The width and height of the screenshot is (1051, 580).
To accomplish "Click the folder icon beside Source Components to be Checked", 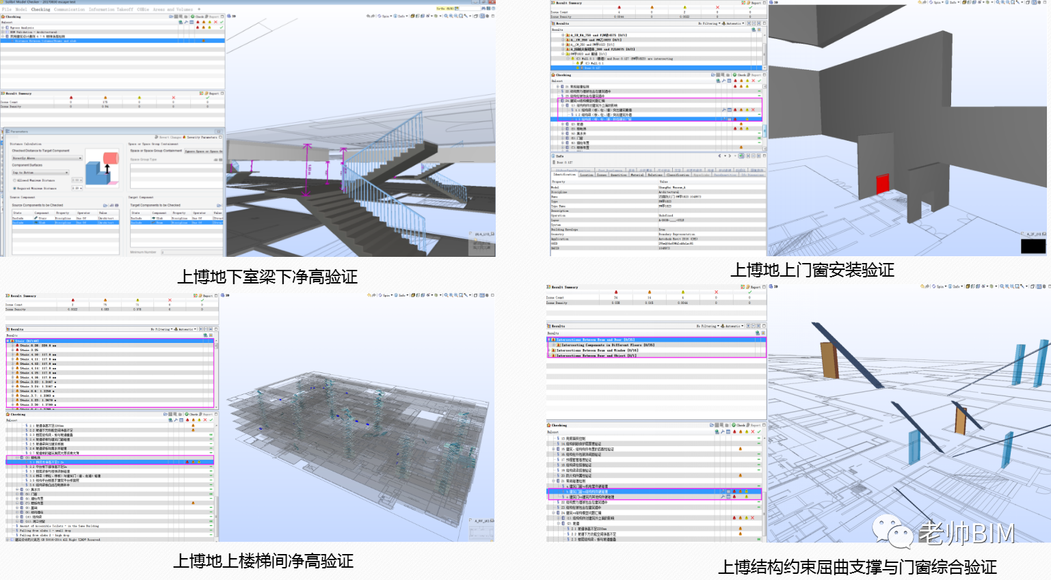I will point(105,205).
